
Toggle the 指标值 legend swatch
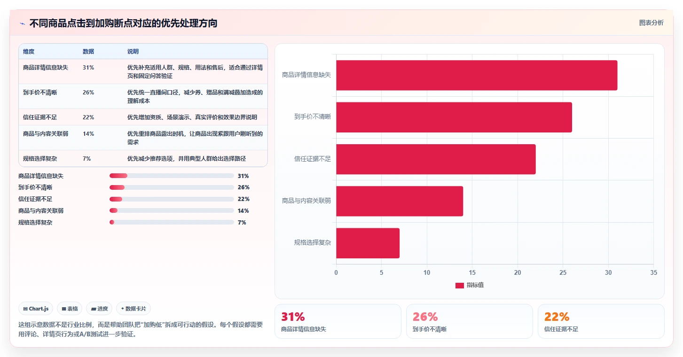coord(459,286)
